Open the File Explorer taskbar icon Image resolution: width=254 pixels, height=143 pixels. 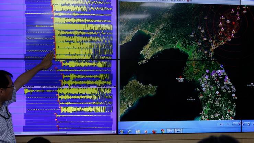click(138, 132)
